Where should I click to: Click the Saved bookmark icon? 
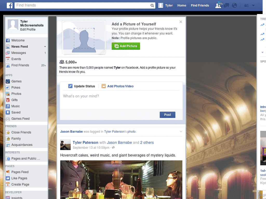point(8,112)
